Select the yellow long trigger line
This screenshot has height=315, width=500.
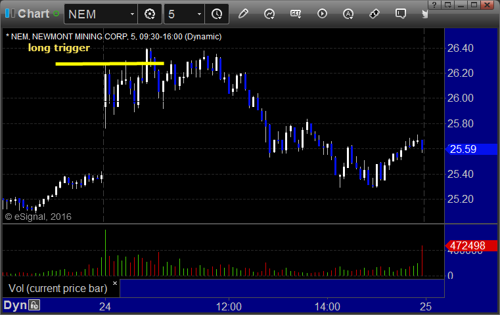(x=110, y=64)
